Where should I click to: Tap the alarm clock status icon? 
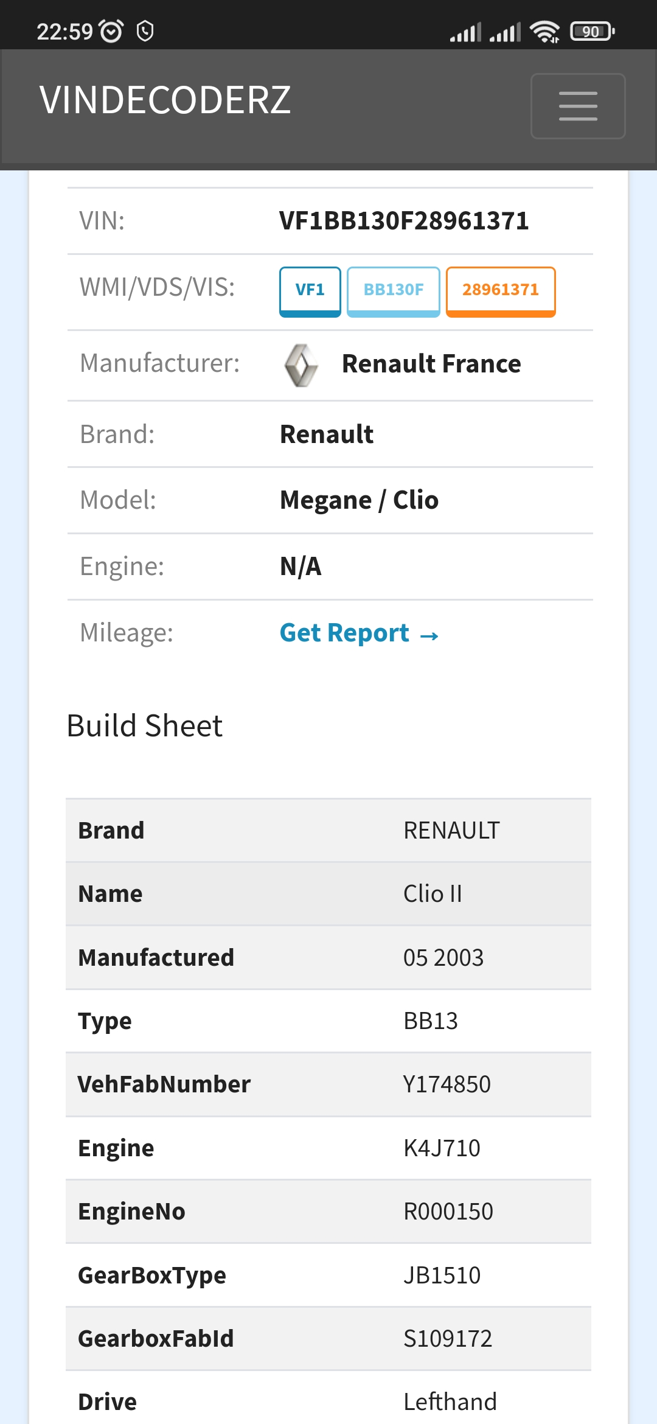click(x=111, y=31)
